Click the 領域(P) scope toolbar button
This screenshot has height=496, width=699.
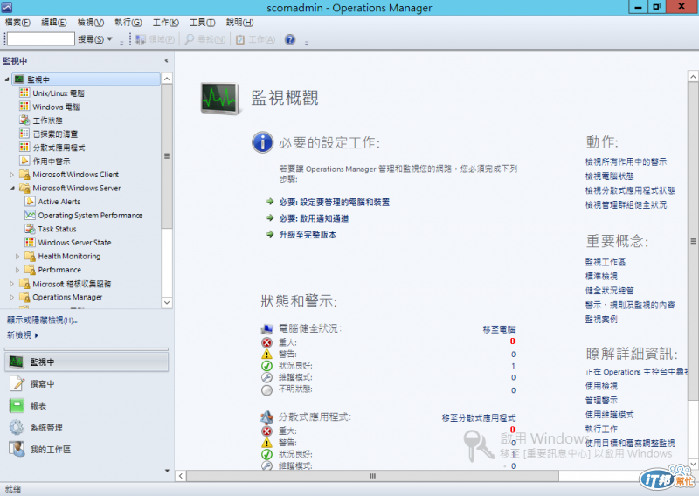[x=156, y=39]
